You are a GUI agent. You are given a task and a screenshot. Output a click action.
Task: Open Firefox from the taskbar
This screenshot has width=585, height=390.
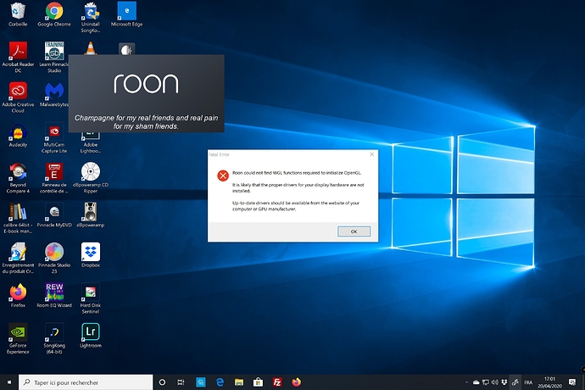pyautogui.click(x=296, y=382)
